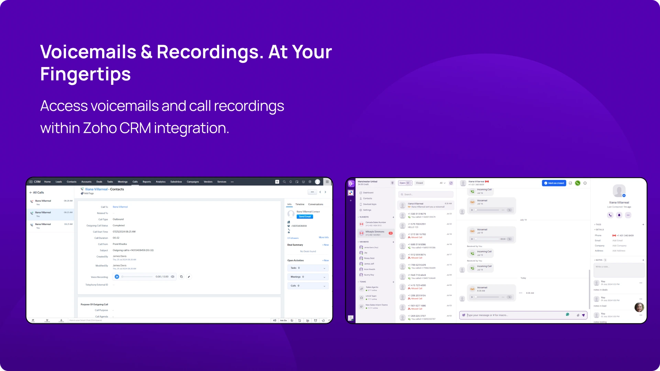
Task: Click the compose new message icon
Action: click(451, 183)
